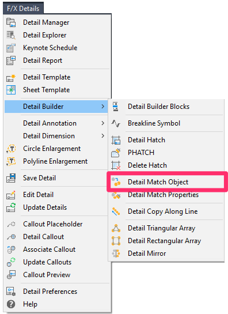Viewport: 228px width, 314px height.
Task: Click the Help question mark icon
Action: click(x=11, y=304)
